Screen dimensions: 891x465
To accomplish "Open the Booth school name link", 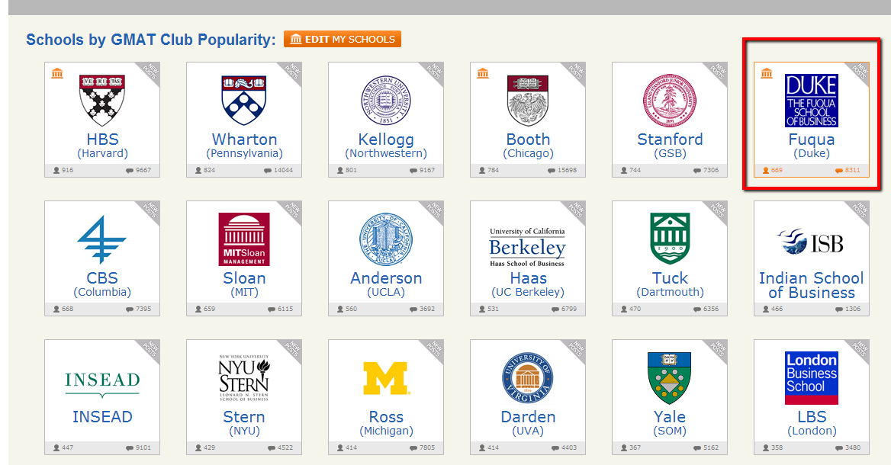I will (x=528, y=139).
